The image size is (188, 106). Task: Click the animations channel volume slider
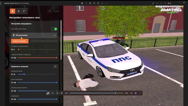(37, 99)
